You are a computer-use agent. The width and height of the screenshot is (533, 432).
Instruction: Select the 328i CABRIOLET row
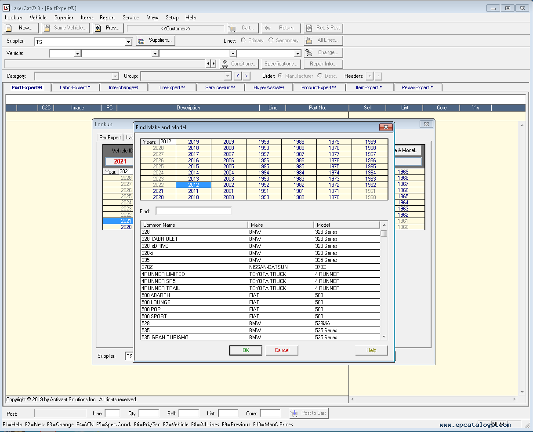tap(260, 239)
